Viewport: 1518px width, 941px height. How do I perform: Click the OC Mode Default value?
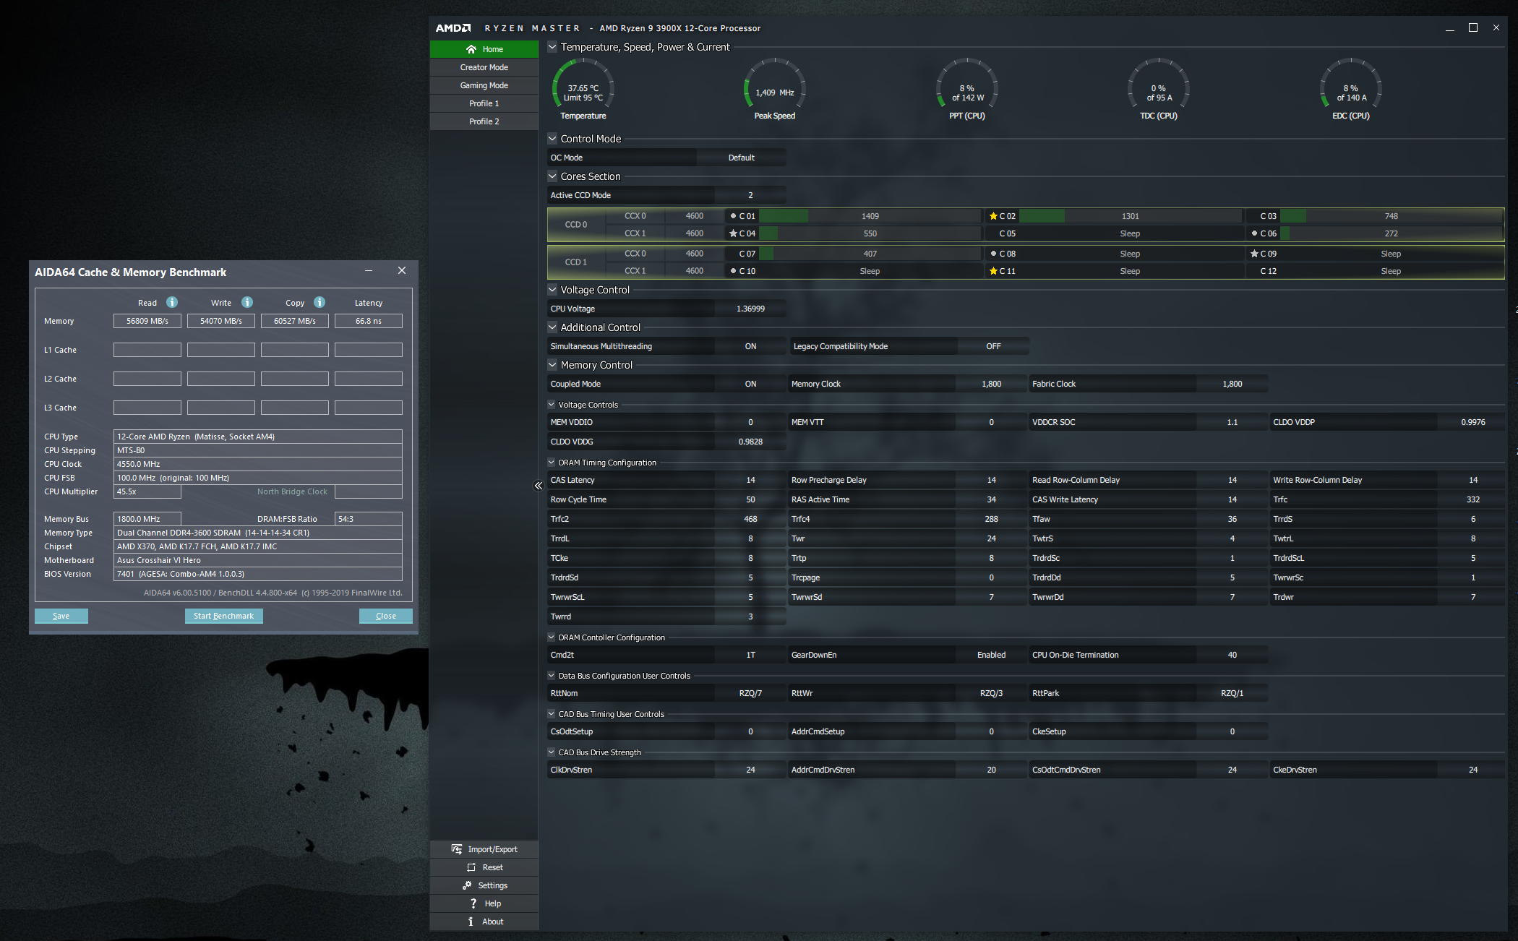(741, 158)
